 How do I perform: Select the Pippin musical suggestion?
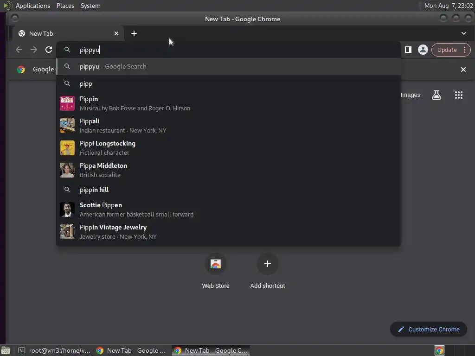(229, 103)
